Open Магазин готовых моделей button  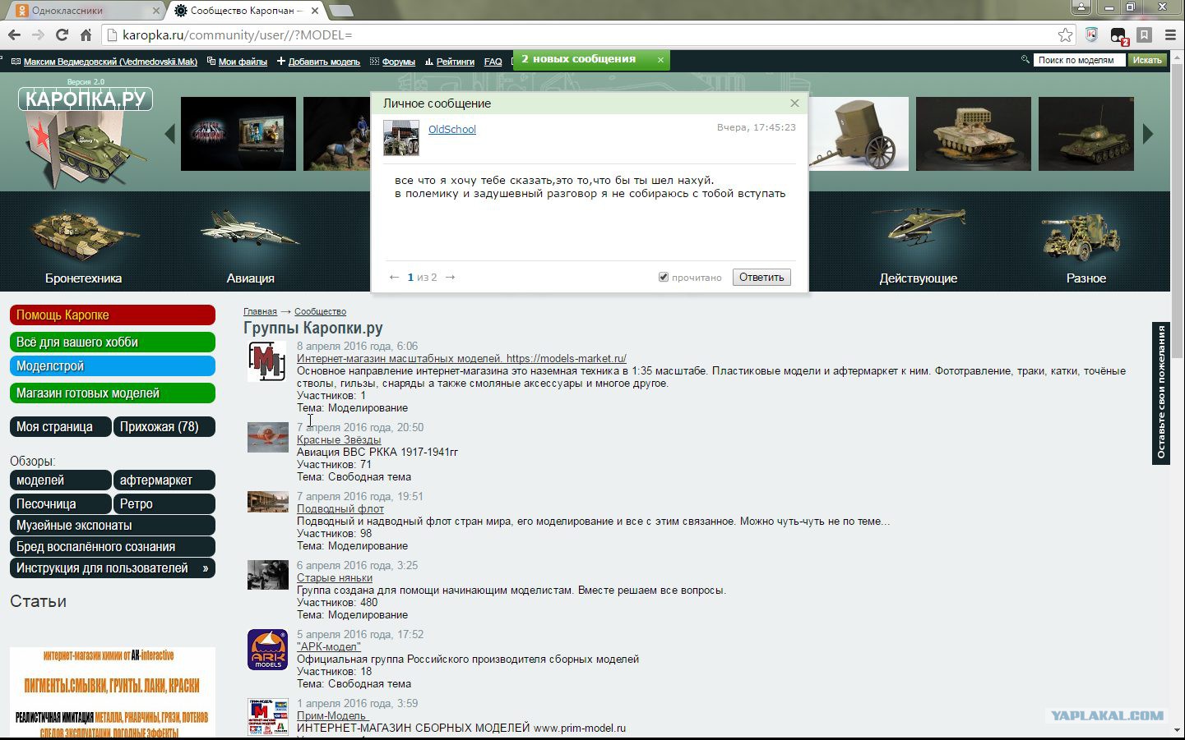[113, 393]
